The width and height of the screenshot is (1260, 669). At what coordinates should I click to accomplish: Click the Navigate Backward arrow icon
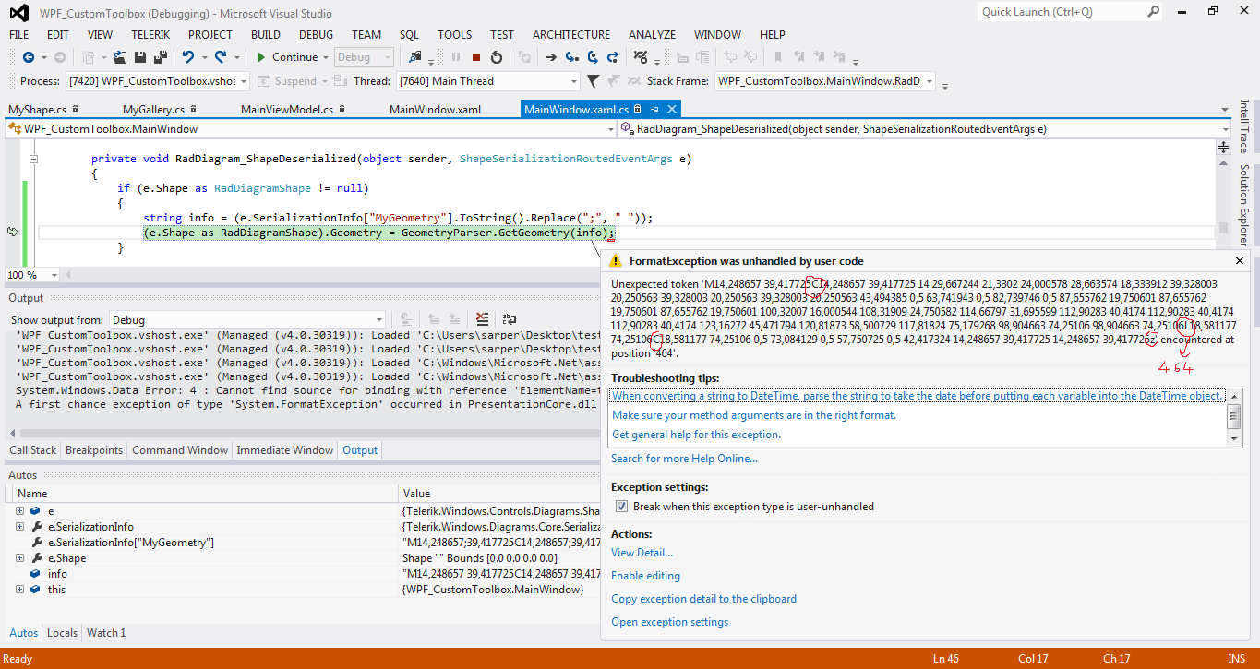tap(29, 57)
